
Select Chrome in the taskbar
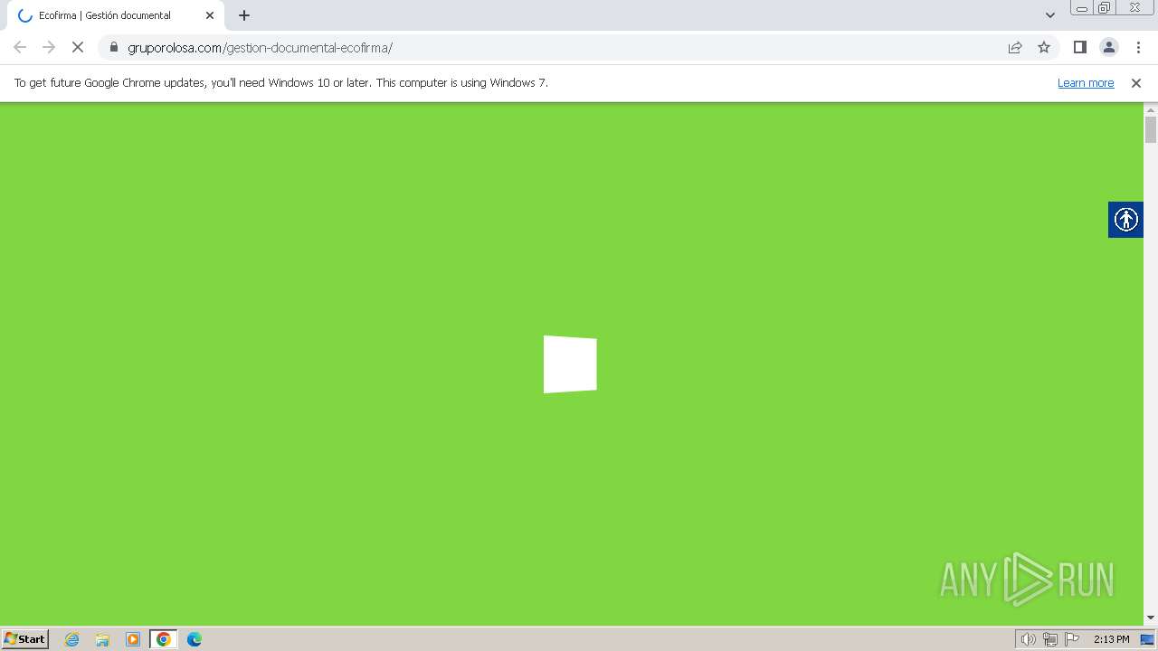164,639
